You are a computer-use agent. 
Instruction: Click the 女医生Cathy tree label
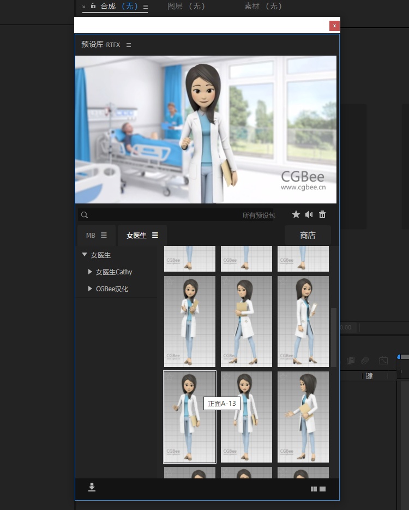pos(114,272)
